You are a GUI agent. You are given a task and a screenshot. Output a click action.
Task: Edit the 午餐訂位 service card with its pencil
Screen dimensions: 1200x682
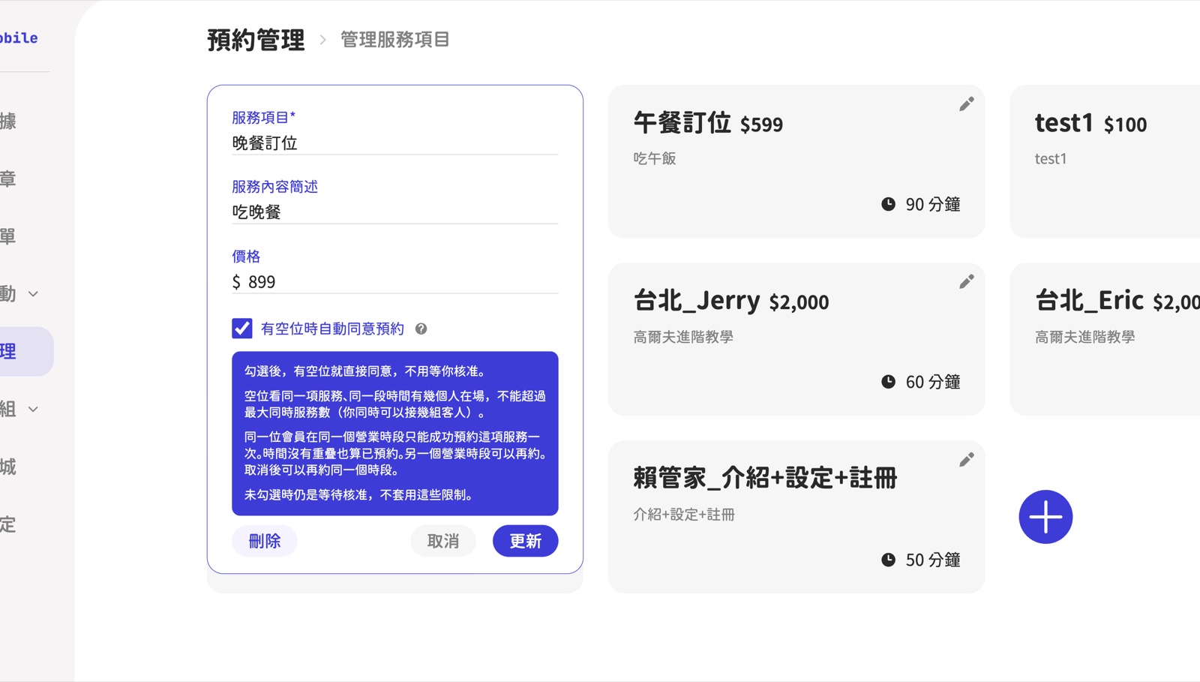tap(966, 104)
